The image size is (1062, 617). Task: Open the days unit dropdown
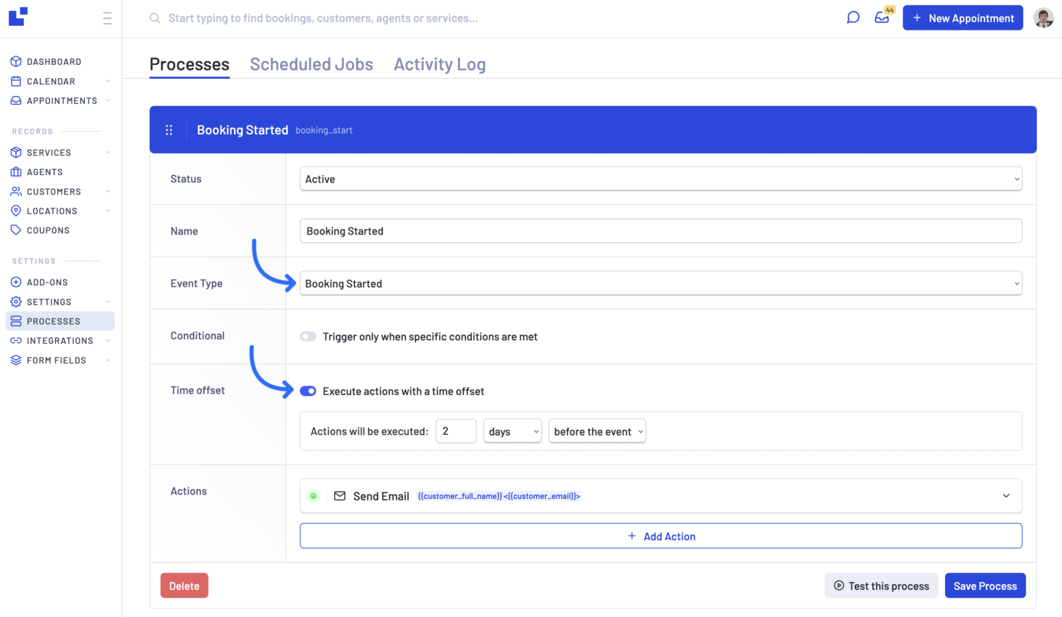pos(512,431)
